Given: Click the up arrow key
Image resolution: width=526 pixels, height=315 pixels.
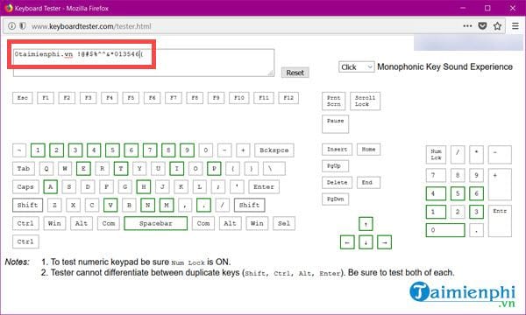Looking at the screenshot, I should 366,224.
